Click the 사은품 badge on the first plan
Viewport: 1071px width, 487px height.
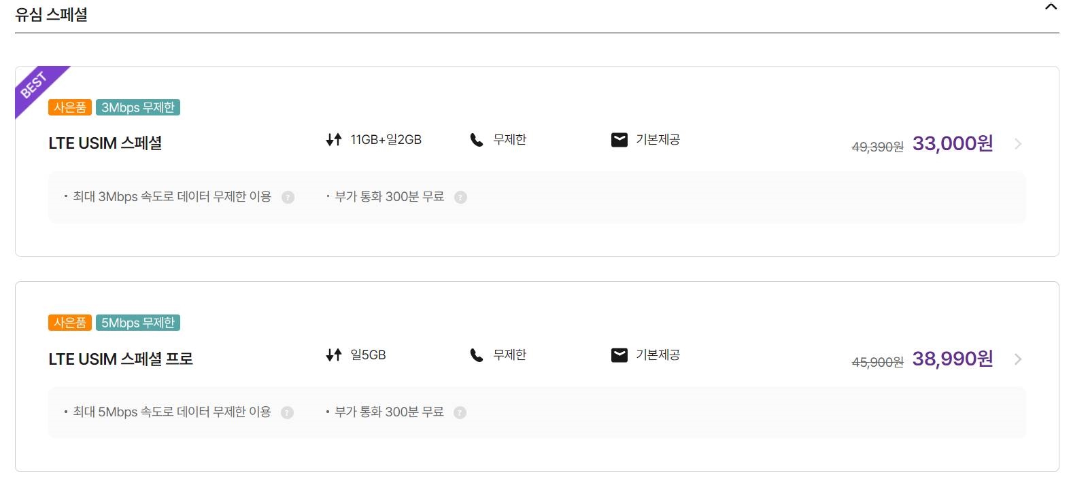tap(70, 107)
